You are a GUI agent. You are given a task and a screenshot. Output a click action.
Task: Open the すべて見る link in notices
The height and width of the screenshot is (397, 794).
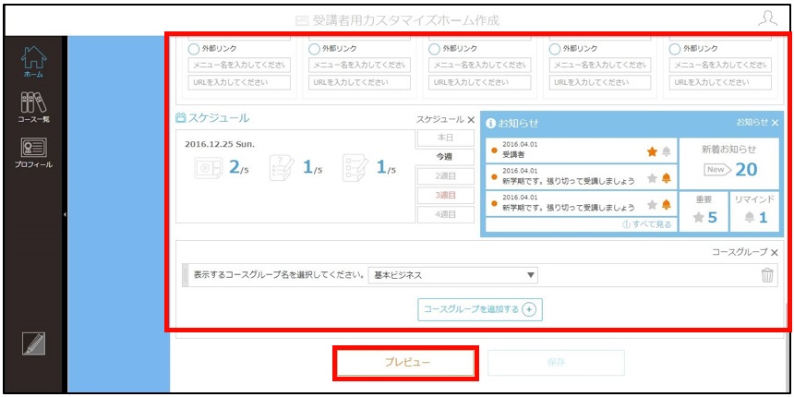[x=647, y=225]
